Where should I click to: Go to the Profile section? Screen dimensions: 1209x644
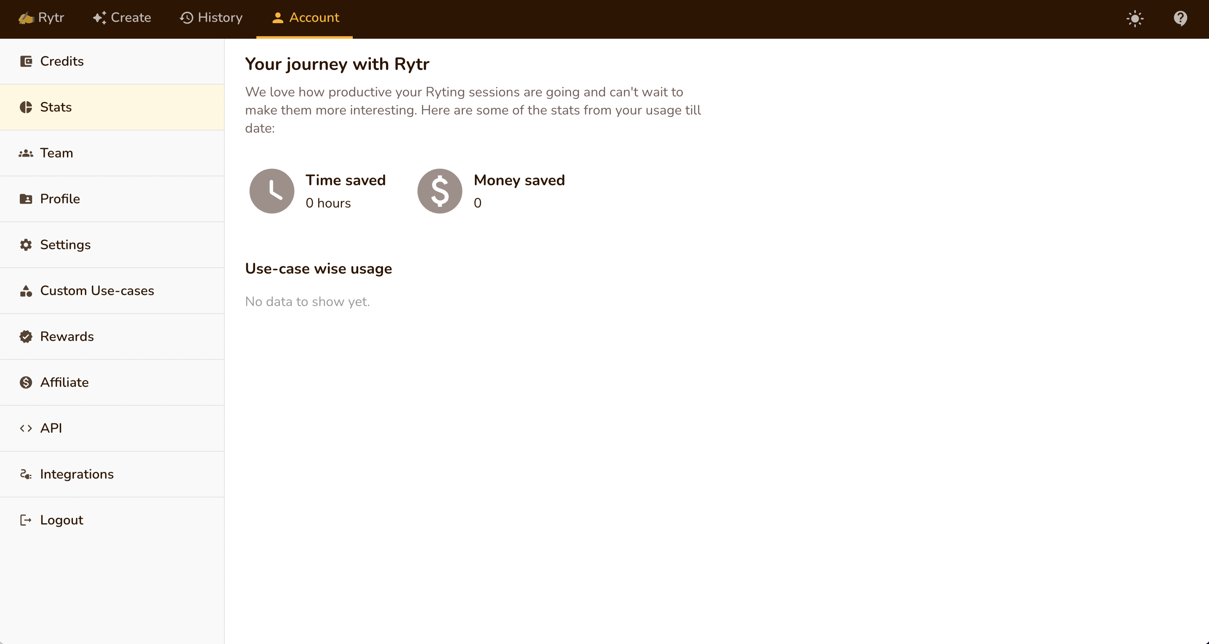click(x=60, y=199)
